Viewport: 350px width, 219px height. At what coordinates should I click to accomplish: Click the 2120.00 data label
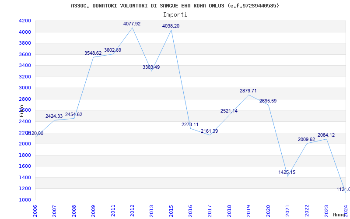point(35,134)
